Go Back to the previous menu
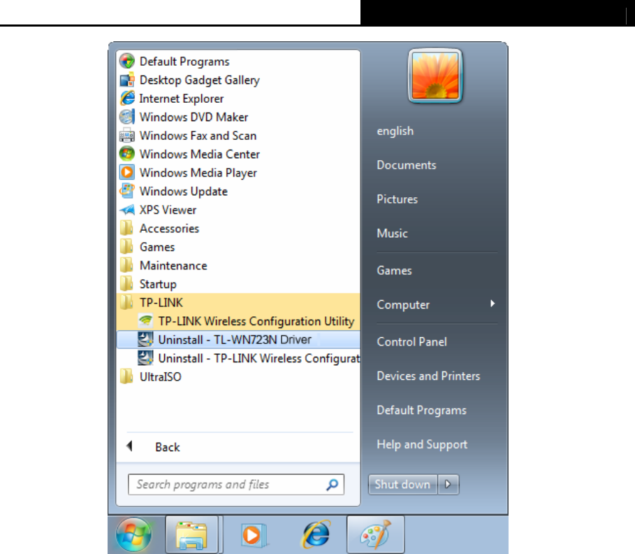 168,447
